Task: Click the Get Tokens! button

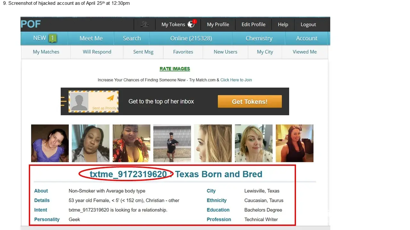Action: [x=250, y=102]
